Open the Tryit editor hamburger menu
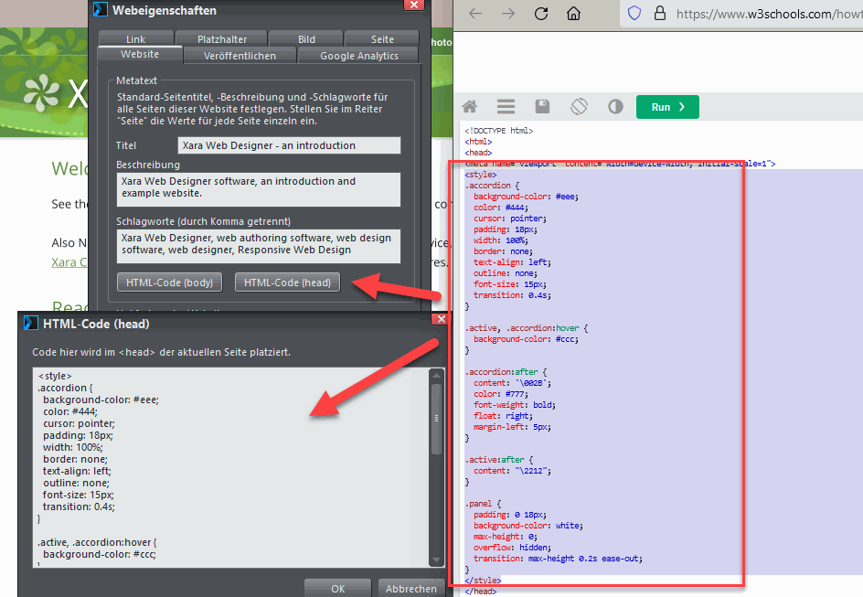 (x=506, y=106)
